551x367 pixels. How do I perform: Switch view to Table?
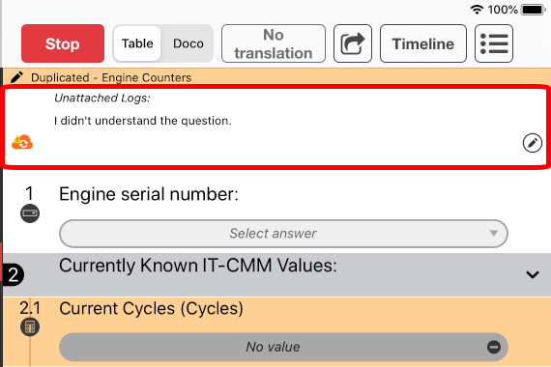(137, 43)
